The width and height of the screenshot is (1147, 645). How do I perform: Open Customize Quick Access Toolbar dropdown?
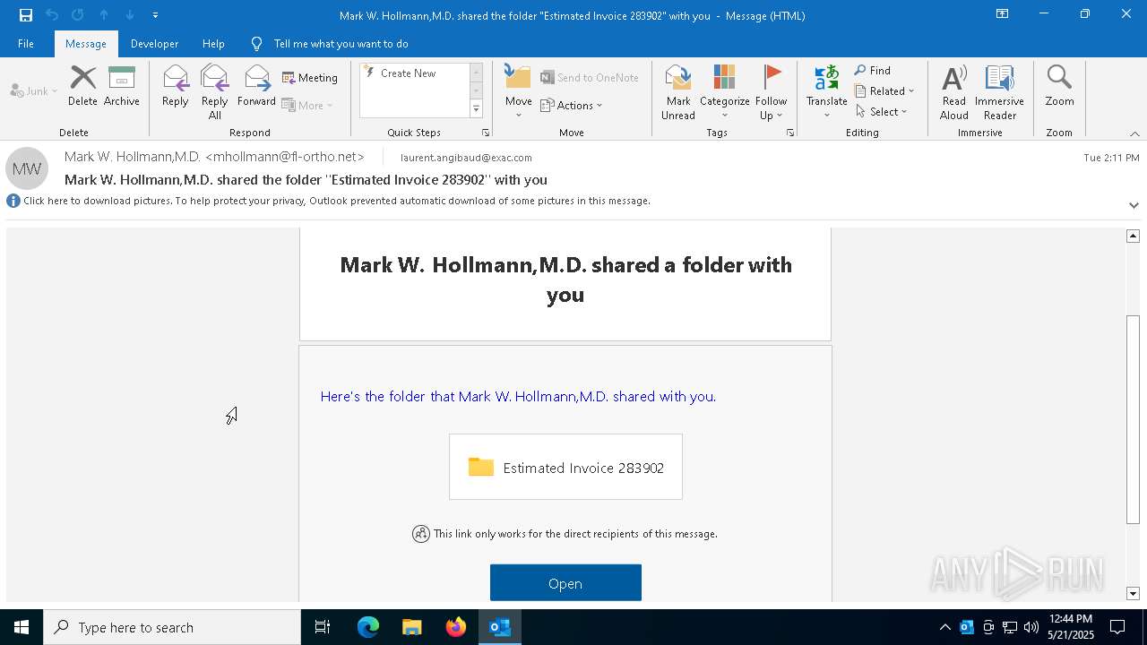tap(156, 15)
